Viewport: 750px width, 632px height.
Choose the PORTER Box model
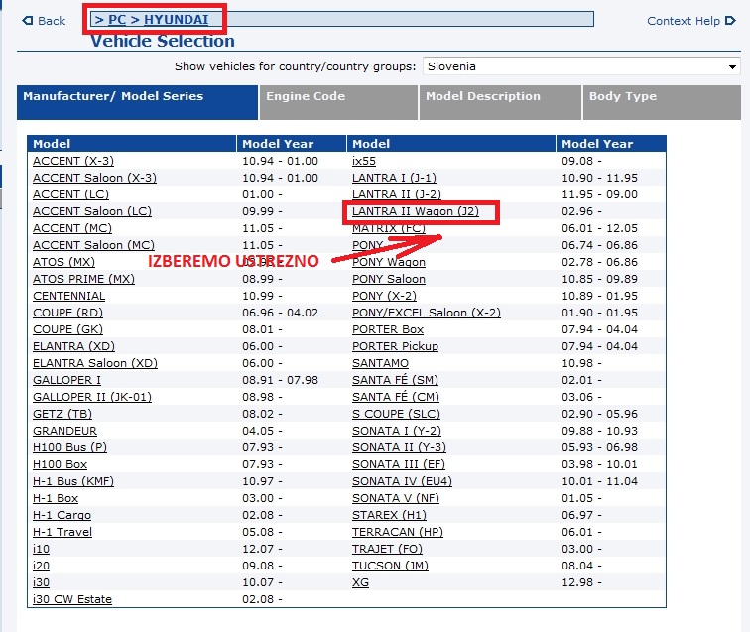388,329
